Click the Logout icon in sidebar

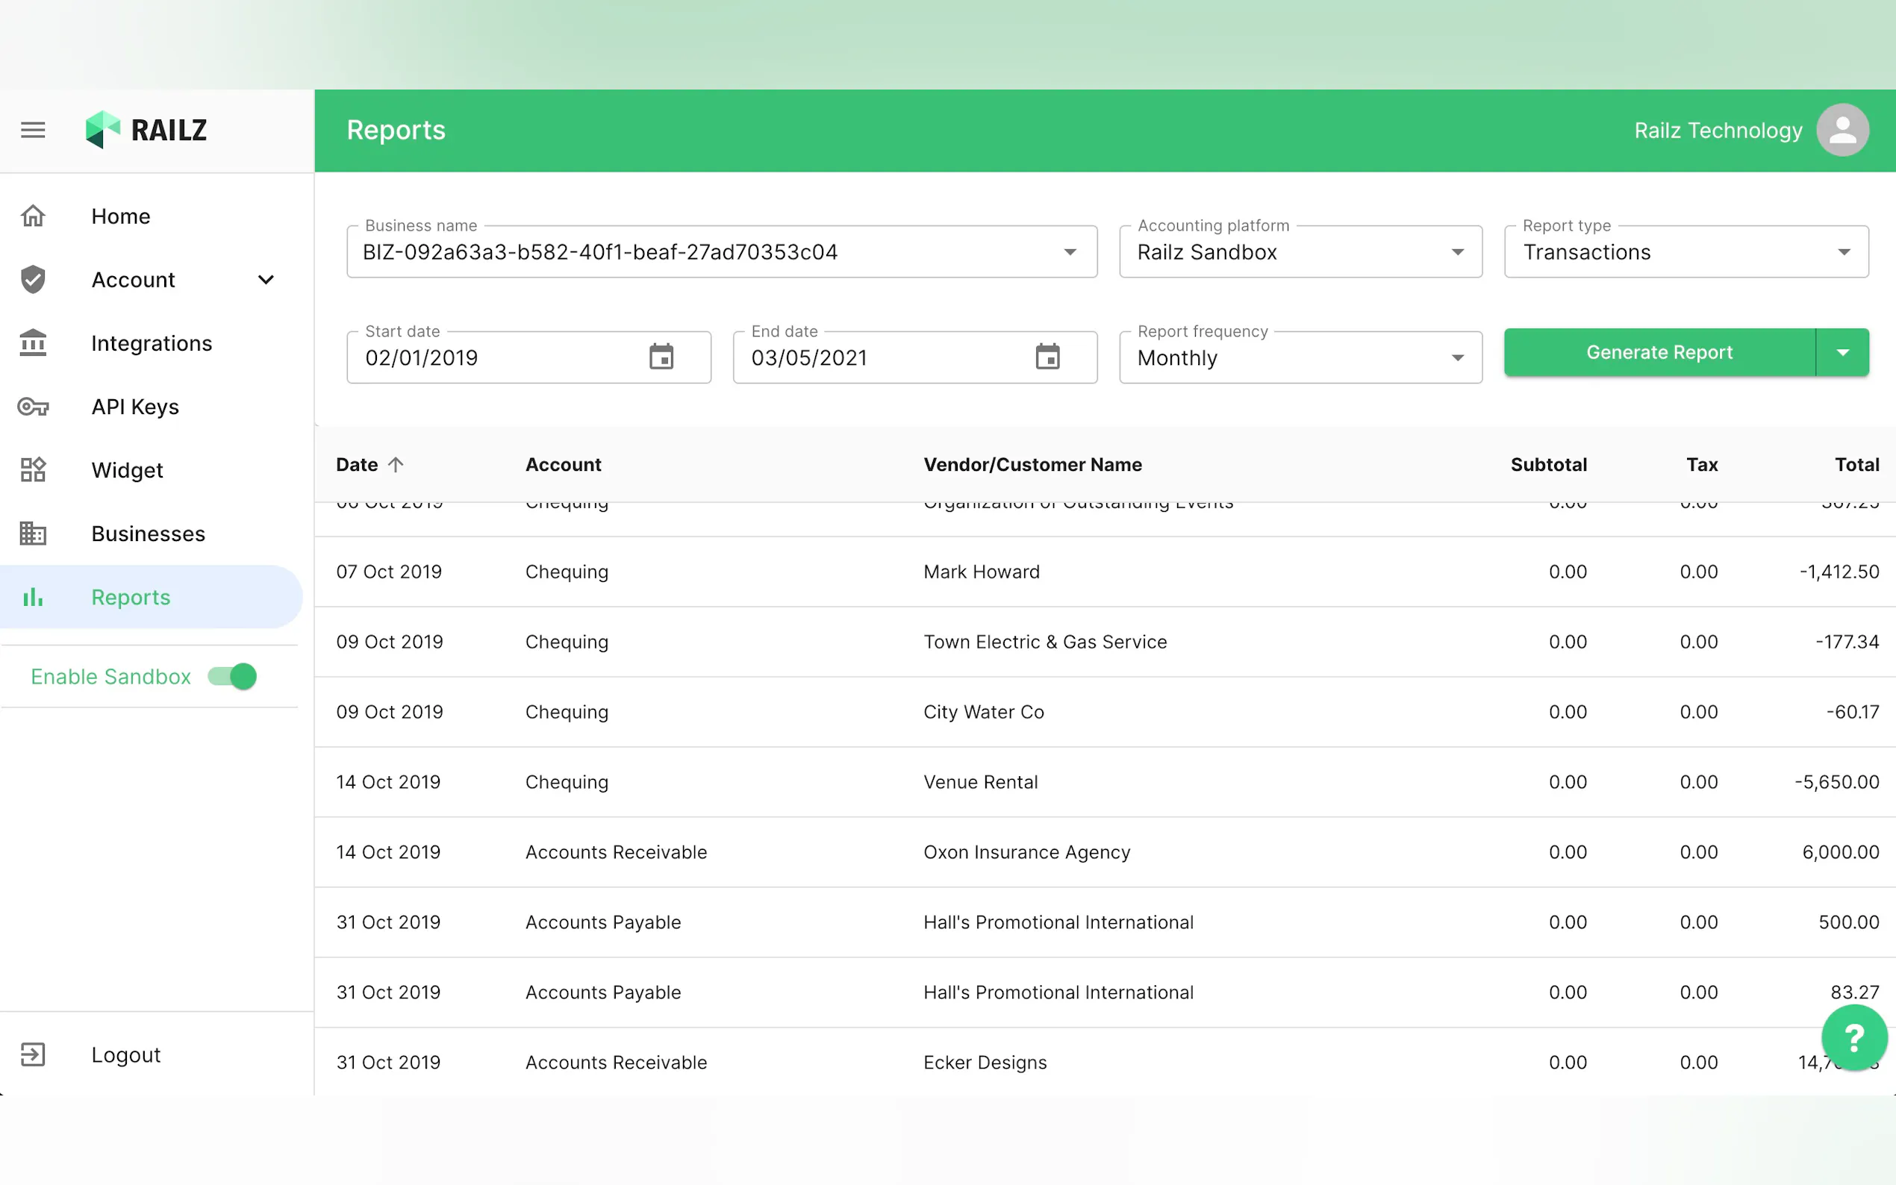coord(33,1054)
